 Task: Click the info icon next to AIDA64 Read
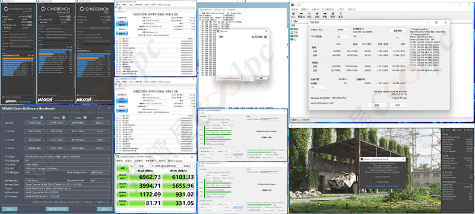coord(42,117)
